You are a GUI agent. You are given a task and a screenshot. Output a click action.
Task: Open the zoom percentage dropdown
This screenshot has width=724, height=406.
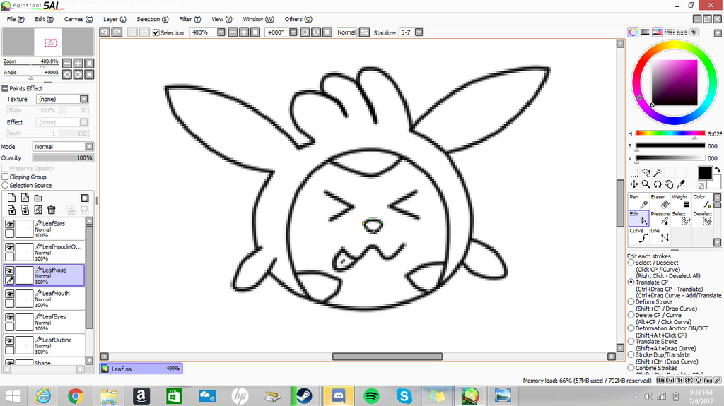pos(221,32)
